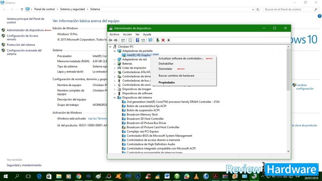Image resolution: width=322 pixels, height=181 pixels.
Task: Click the help icon in the Sistema window
Action: (x=319, y=16)
